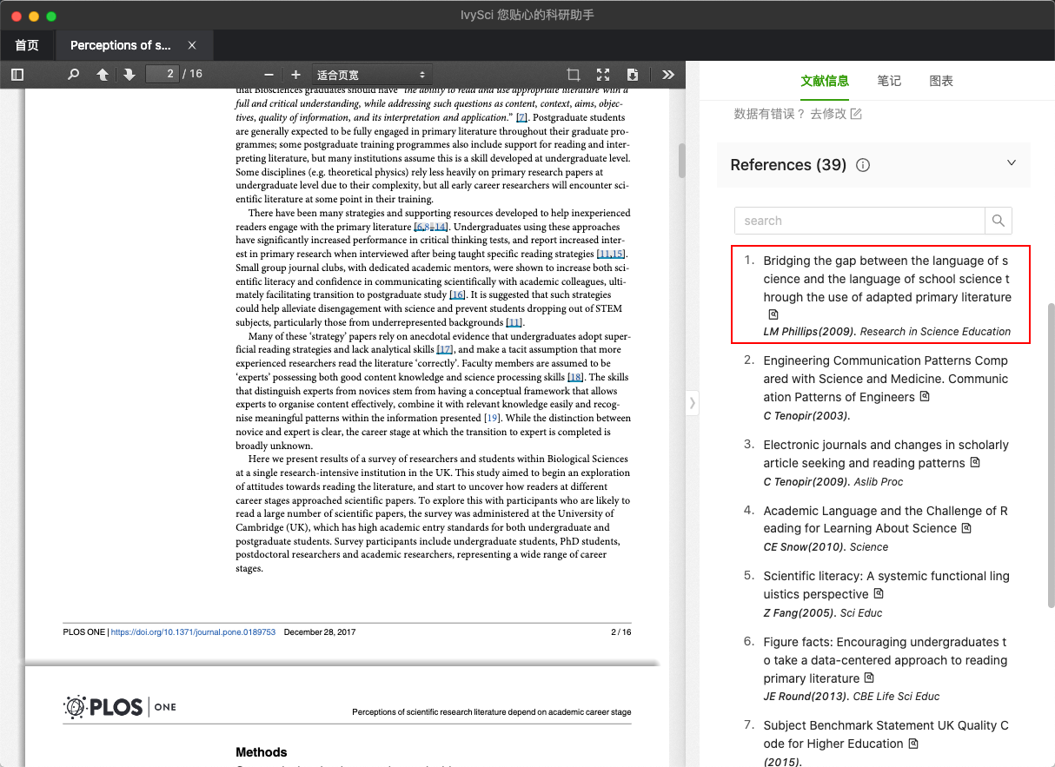Open PDF icon for 'Electronic journals' reference
This screenshot has height=767, width=1055.
(975, 462)
